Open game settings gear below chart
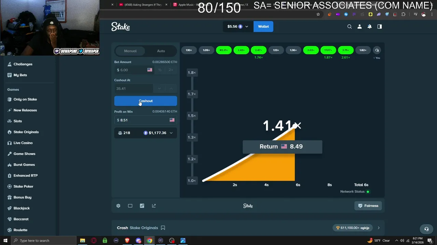This screenshot has height=245, width=437. coord(118,206)
